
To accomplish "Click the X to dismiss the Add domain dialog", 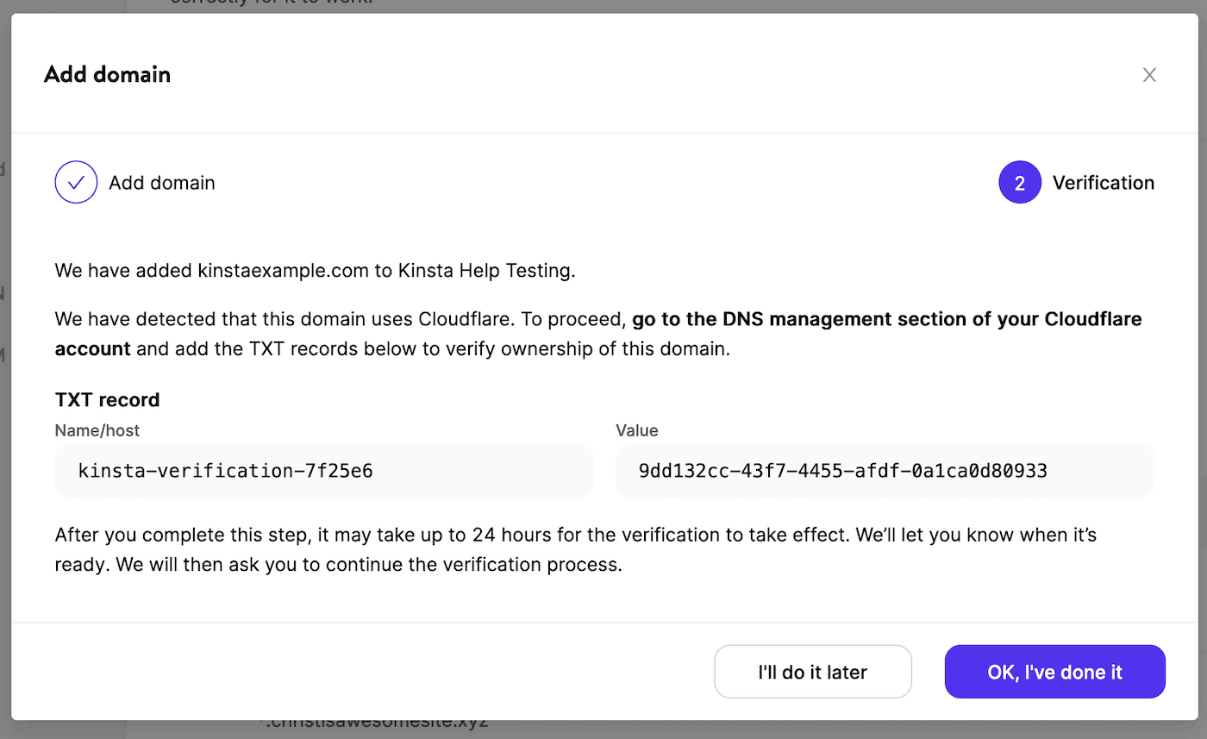I will (1149, 75).
